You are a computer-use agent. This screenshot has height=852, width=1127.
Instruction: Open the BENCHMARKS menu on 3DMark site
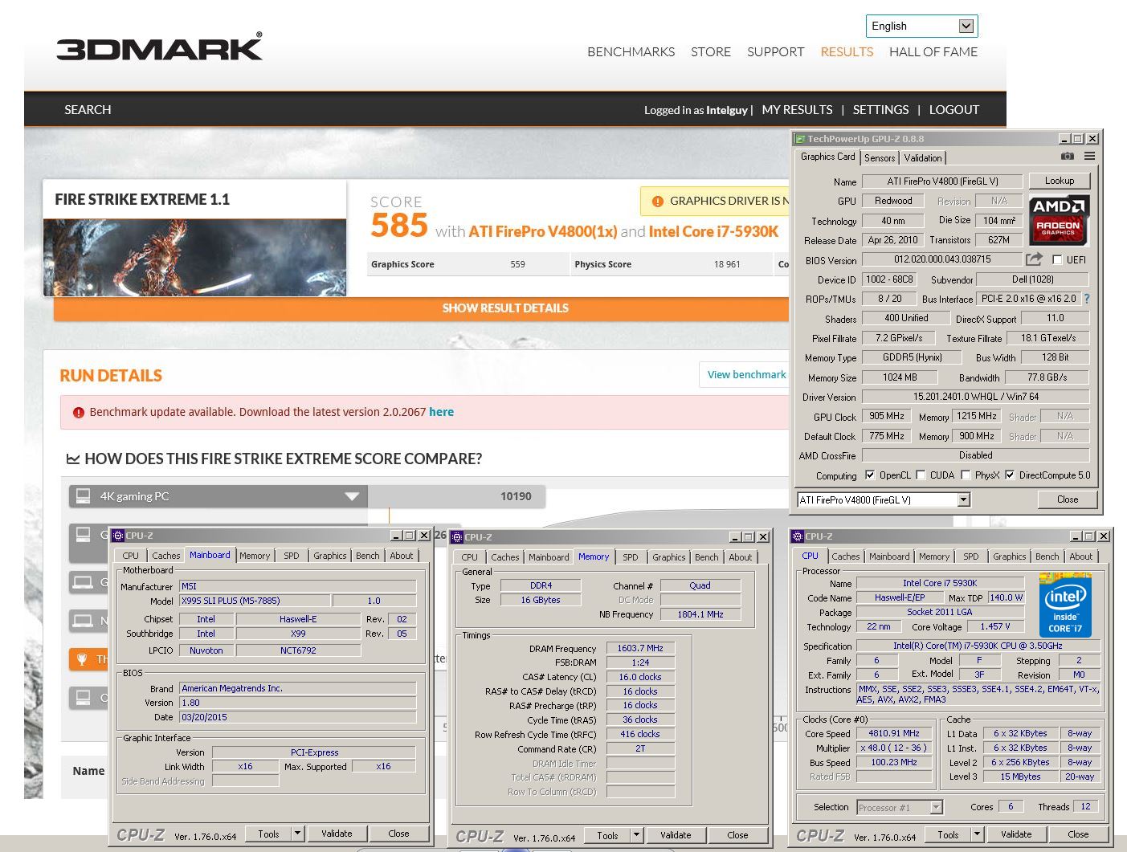click(631, 51)
